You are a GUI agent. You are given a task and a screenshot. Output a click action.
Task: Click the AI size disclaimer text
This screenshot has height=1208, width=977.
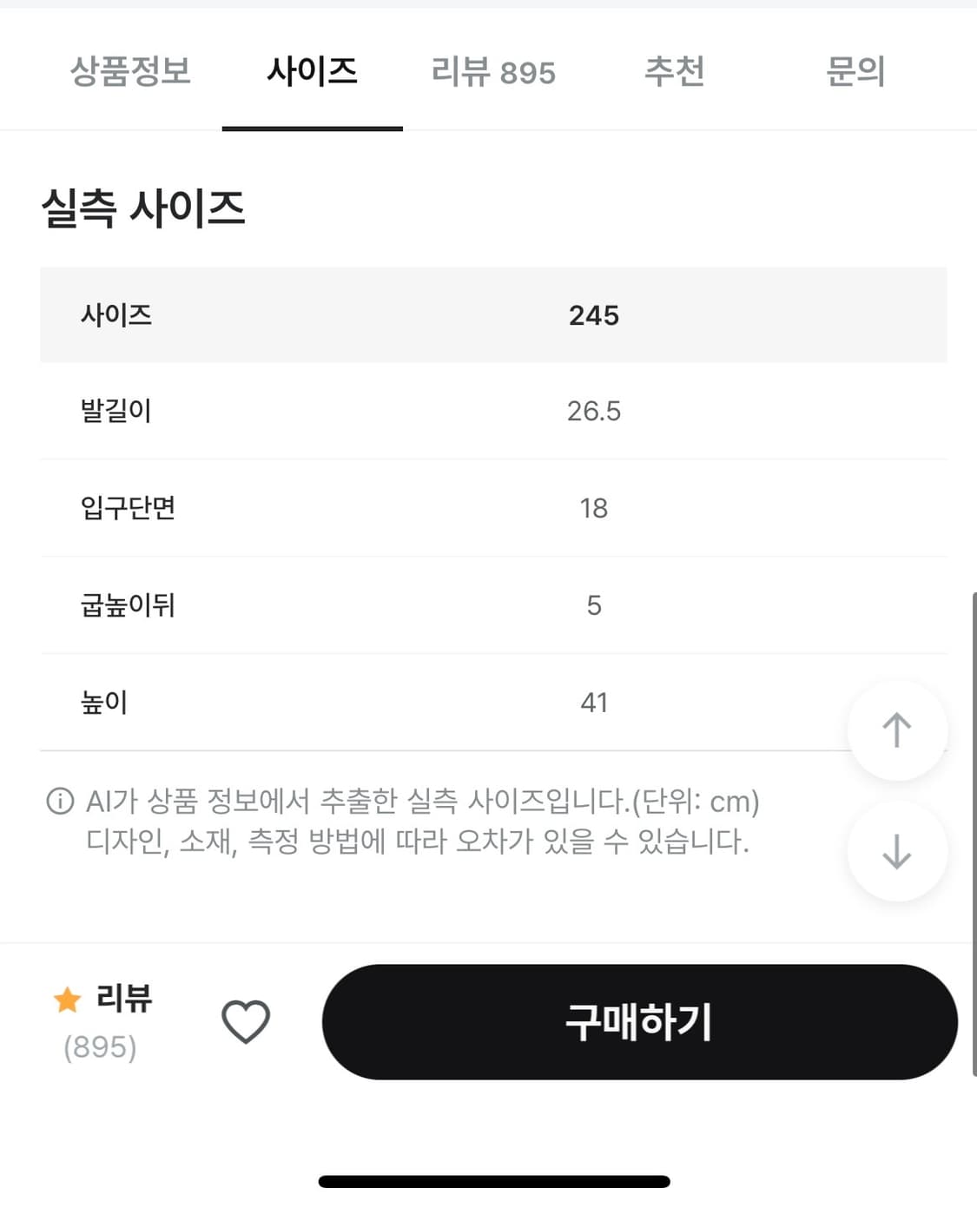pos(408,822)
